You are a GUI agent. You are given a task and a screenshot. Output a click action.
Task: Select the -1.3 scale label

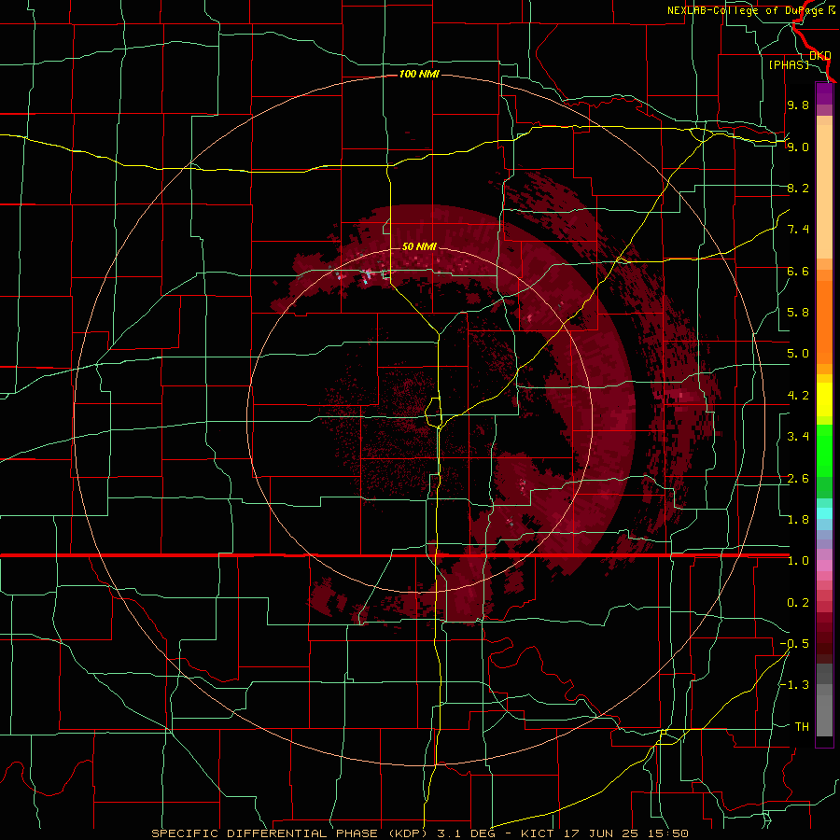(794, 685)
